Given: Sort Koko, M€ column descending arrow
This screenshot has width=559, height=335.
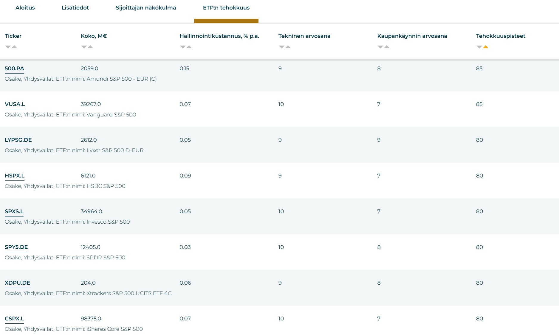Looking at the screenshot, I should coord(84,47).
